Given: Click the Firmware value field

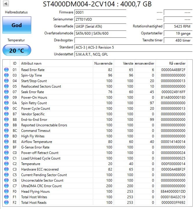Looking at the screenshot, I should pyautogui.click(x=100, y=13).
